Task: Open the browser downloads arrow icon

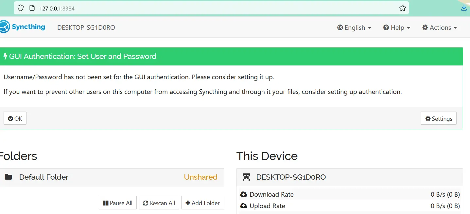Action: click(464, 8)
